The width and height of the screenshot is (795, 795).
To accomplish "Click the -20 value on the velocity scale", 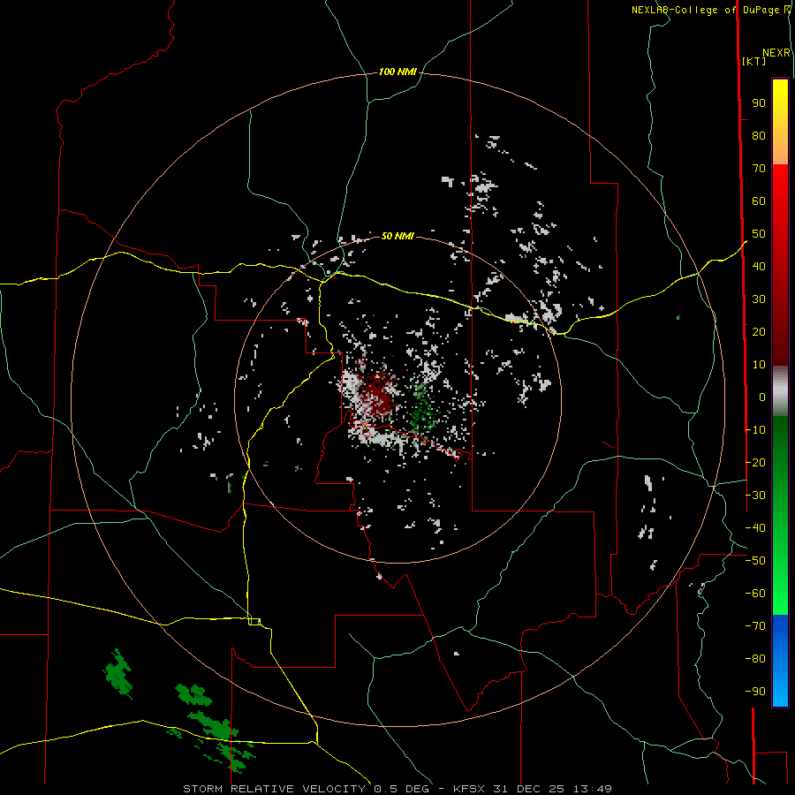I will [x=755, y=463].
